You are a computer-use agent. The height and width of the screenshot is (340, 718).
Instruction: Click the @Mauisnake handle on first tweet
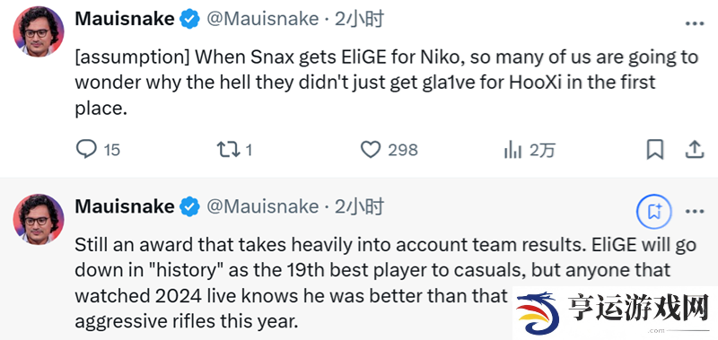click(262, 19)
